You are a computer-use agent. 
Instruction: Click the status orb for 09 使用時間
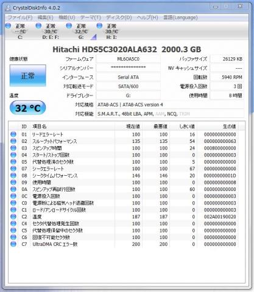pyautogui.click(x=13, y=182)
